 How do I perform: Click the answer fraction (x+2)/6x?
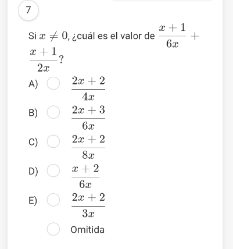85,176
